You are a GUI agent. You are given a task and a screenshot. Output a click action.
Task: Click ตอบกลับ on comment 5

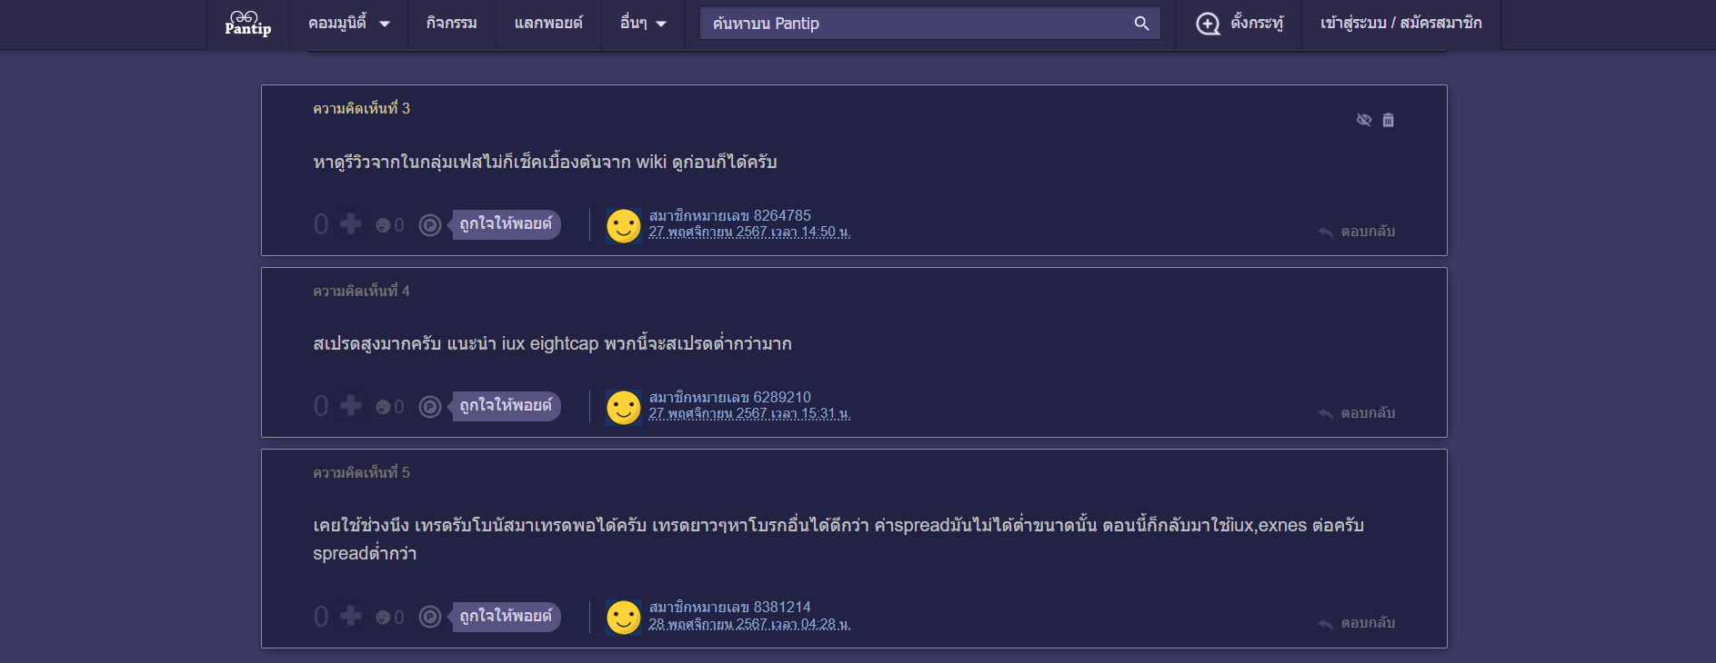pyautogui.click(x=1357, y=623)
